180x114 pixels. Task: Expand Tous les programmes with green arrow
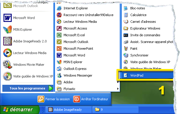(51, 88)
